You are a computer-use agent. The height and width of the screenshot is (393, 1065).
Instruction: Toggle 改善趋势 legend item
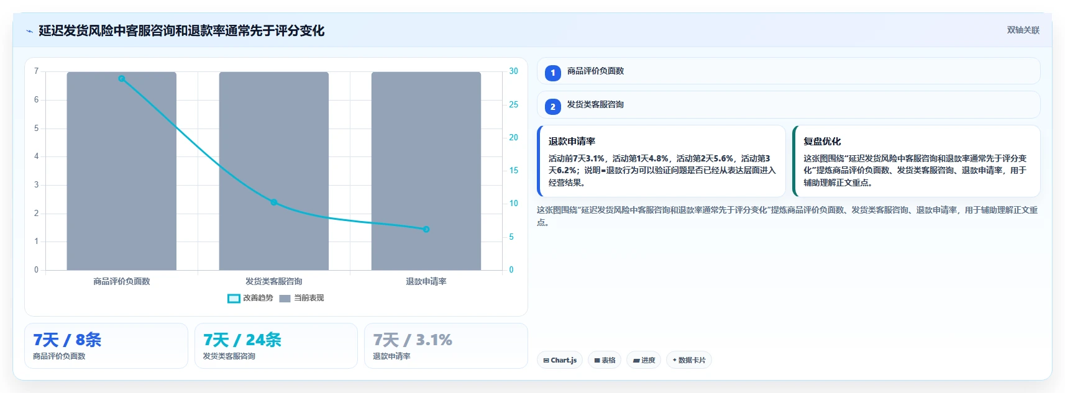tap(250, 298)
